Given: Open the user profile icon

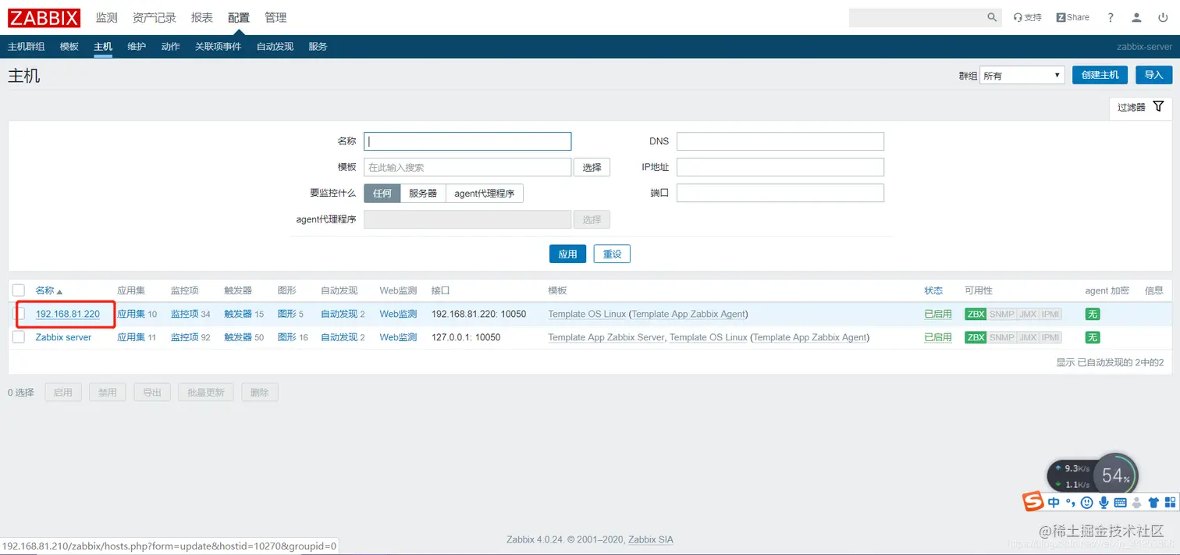Looking at the screenshot, I should pyautogui.click(x=1137, y=17).
